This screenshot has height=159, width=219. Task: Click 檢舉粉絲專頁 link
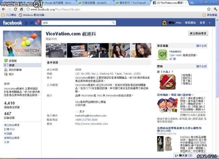click(x=12, y=138)
